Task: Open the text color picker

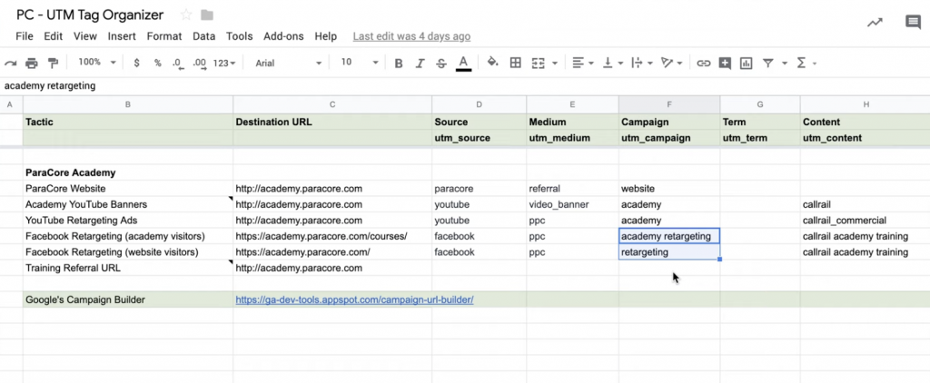Action: (464, 63)
